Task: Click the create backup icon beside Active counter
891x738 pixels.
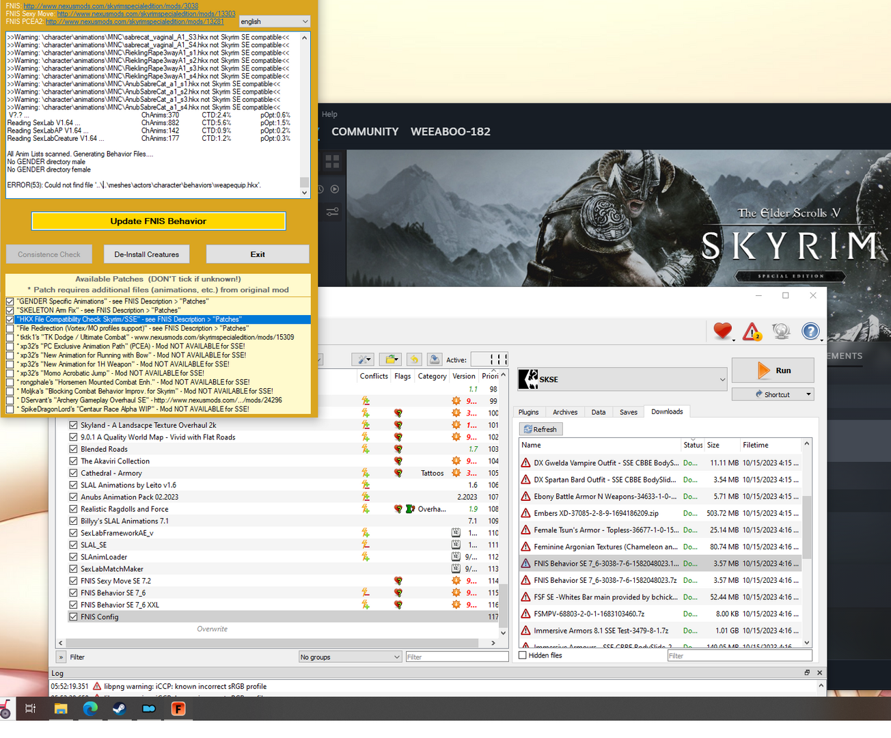Action: pos(434,359)
